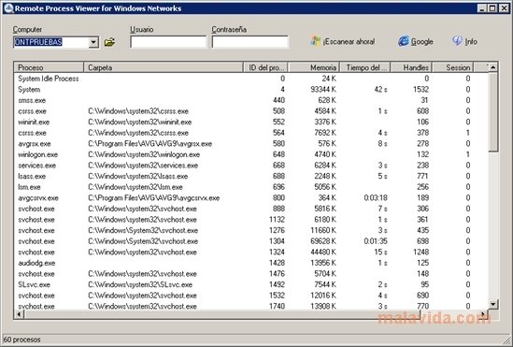Click the time value 0:03:18
This screenshot has height=347, width=513.
tap(376, 197)
